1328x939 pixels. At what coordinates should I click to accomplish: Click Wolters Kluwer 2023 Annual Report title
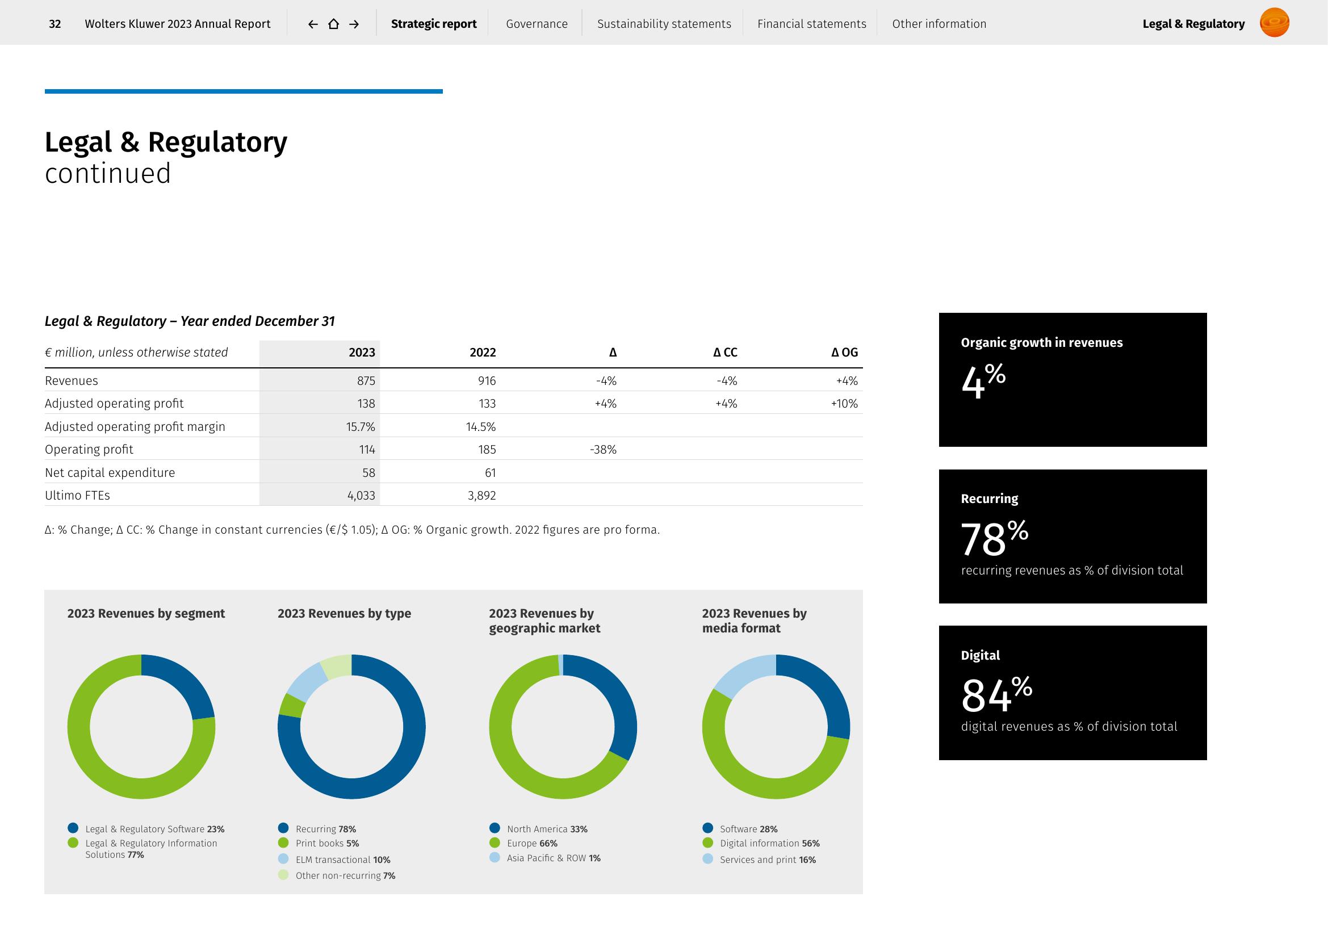[x=178, y=24]
